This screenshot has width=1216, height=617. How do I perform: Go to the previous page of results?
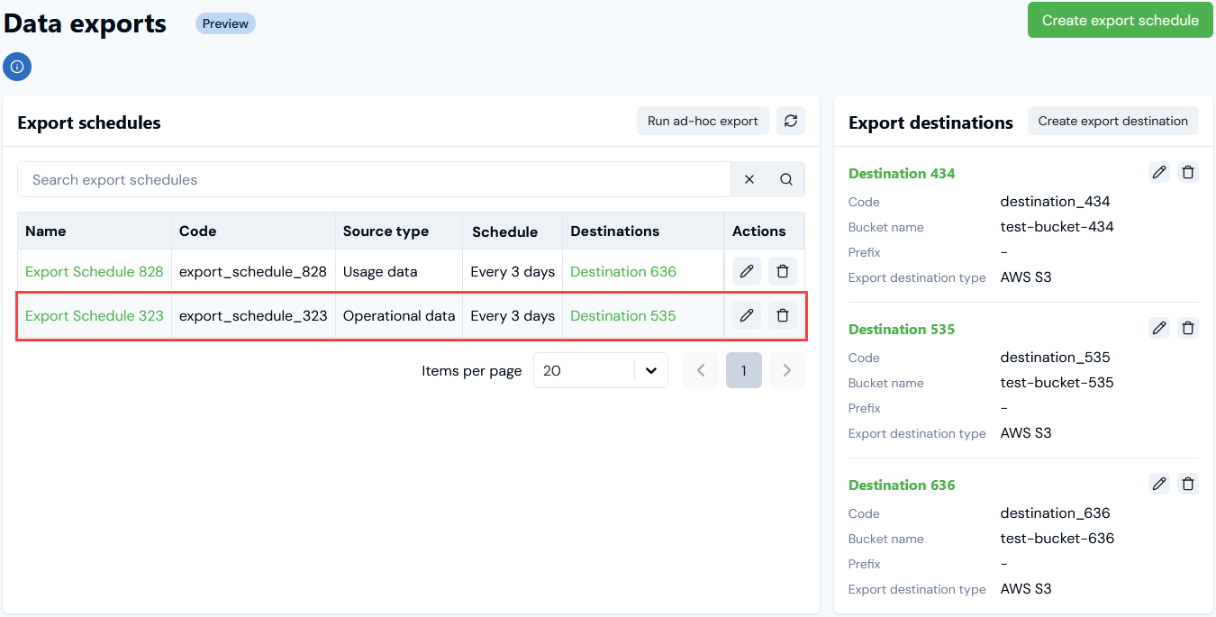coord(701,370)
